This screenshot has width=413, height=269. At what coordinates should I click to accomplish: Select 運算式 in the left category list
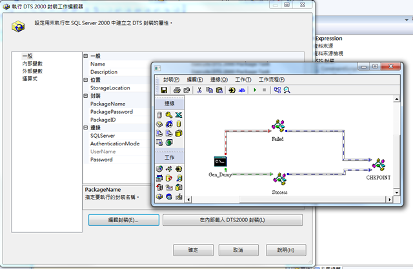pyautogui.click(x=30, y=79)
